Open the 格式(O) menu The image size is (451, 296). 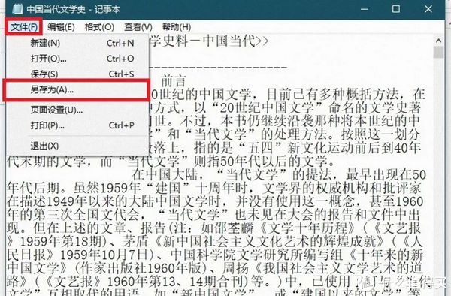coord(99,27)
